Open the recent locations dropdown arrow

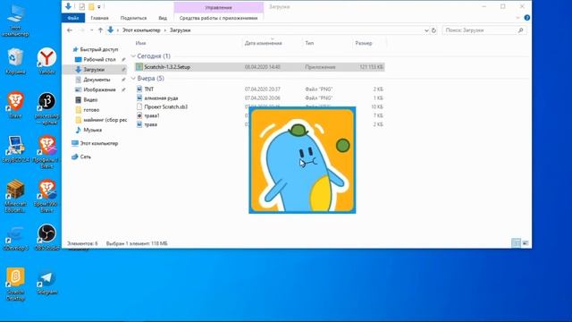pos(91,30)
